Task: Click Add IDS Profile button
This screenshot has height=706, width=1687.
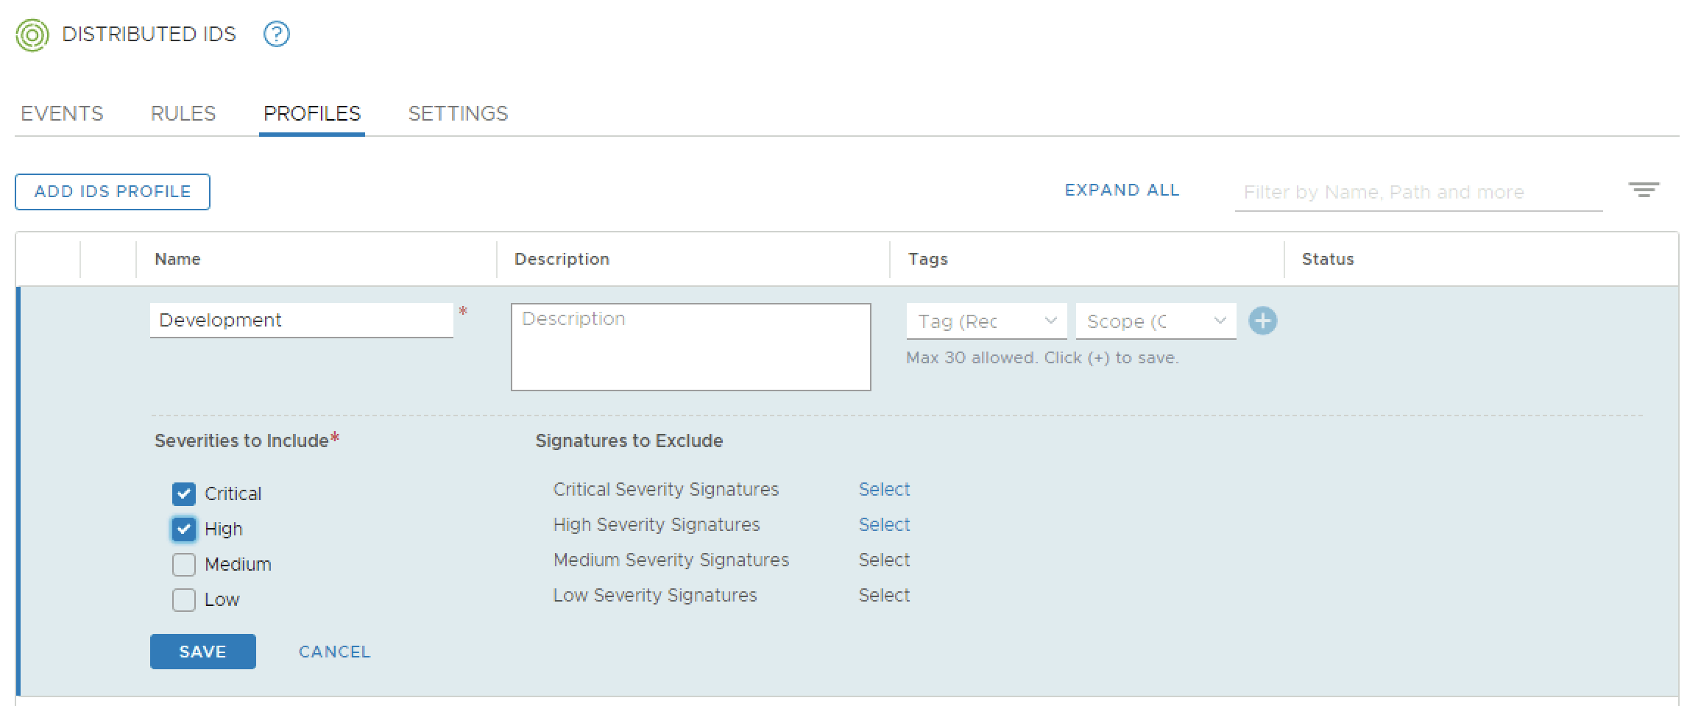Action: 113,192
